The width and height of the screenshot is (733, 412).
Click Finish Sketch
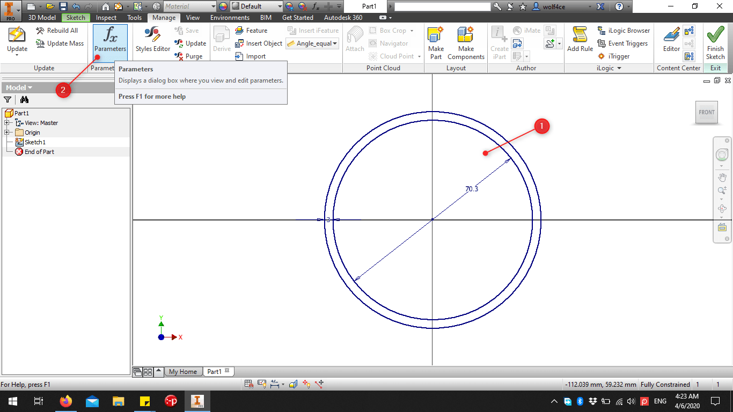[x=715, y=43]
